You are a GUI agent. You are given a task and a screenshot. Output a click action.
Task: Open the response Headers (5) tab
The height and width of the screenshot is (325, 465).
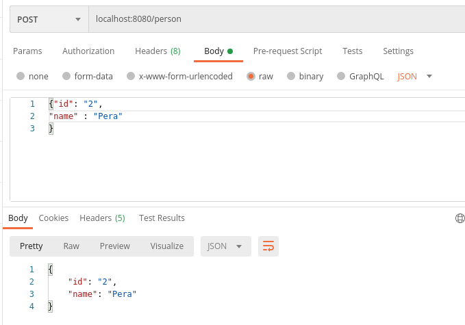click(102, 218)
